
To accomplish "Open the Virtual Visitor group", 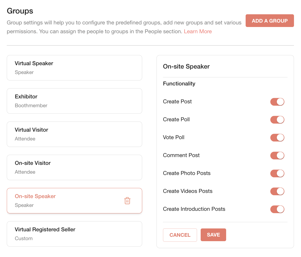I will 75,134.
